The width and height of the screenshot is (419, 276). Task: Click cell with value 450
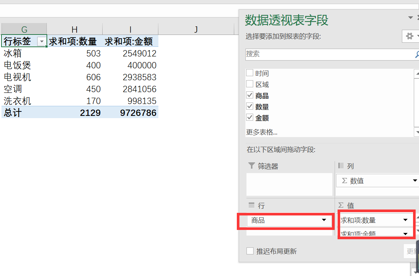click(75, 89)
